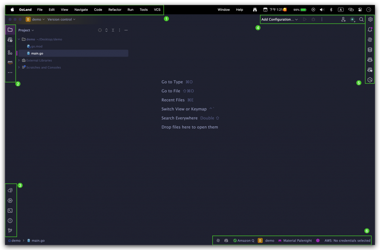This screenshot has height=250, width=380.
Task: Open the Tools menu
Action: click(144, 10)
